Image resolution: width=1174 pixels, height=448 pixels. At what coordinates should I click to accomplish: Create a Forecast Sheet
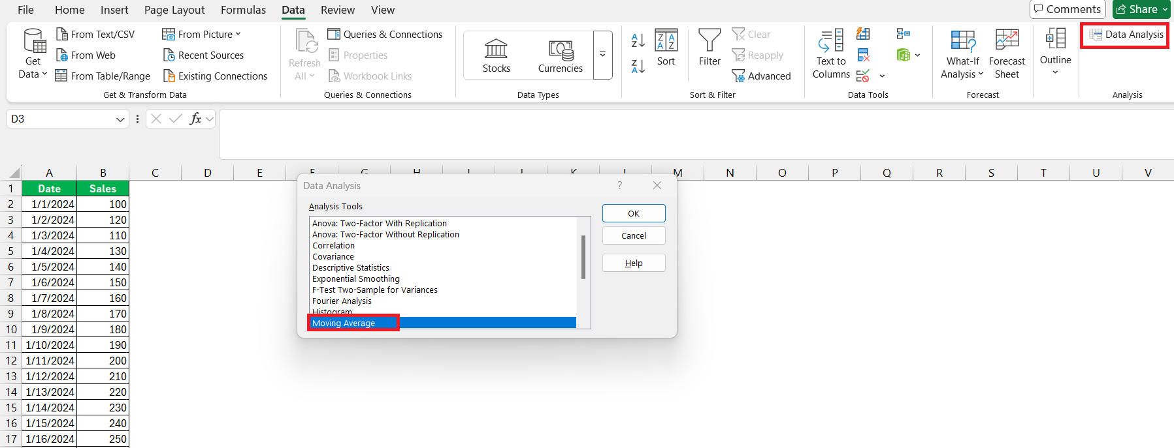1007,54
